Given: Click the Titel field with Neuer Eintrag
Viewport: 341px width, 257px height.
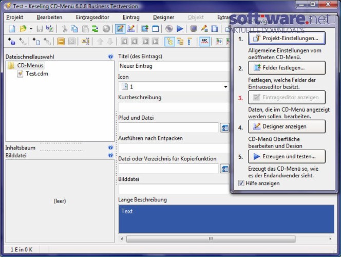Looking at the screenshot, I should (x=174, y=66).
